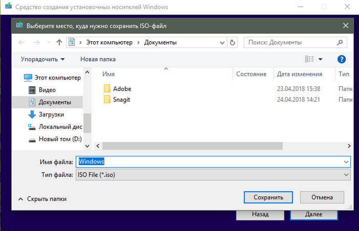This screenshot has width=359, height=231.
Task: Click the Локальный диск Windows drive icon
Action: tap(32, 127)
